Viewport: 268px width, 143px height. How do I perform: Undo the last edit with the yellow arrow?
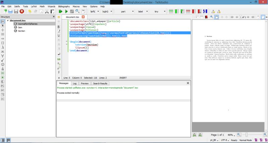(x=30, y=11)
